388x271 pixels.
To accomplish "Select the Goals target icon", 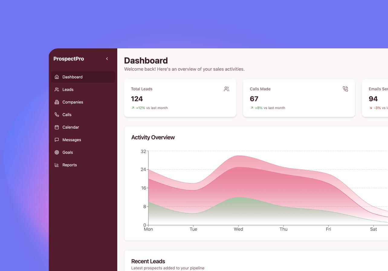I will [57, 152].
